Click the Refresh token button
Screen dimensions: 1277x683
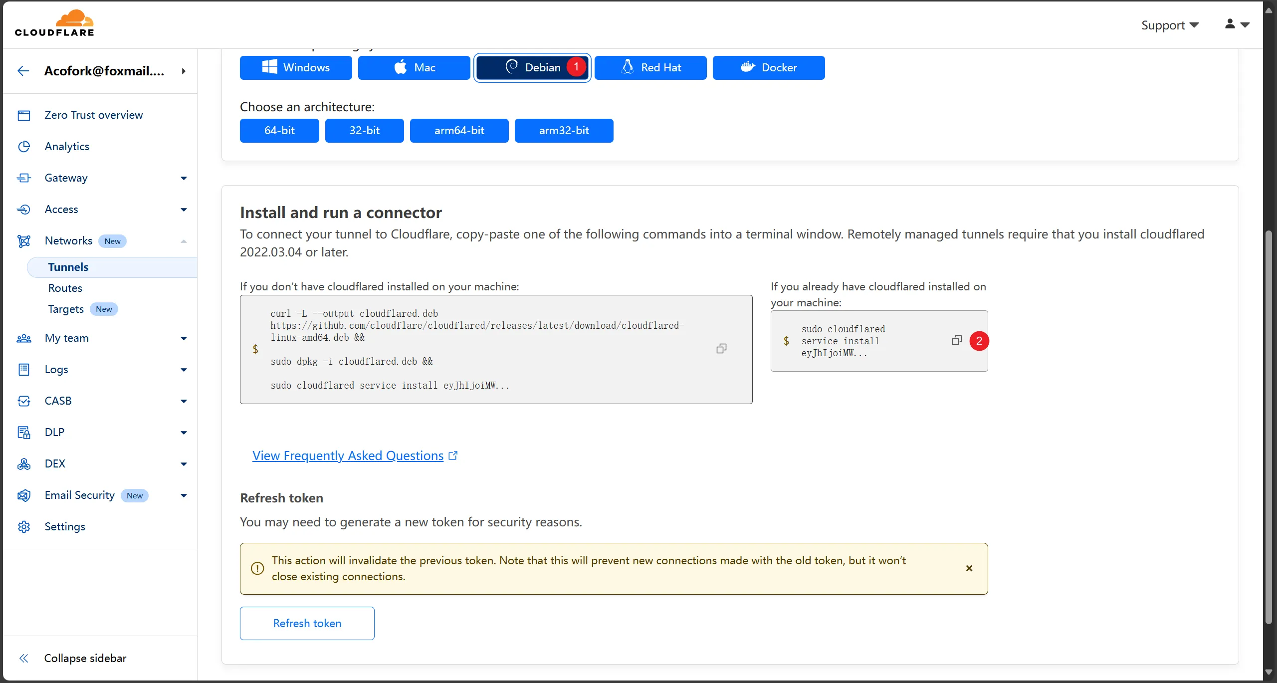click(307, 623)
